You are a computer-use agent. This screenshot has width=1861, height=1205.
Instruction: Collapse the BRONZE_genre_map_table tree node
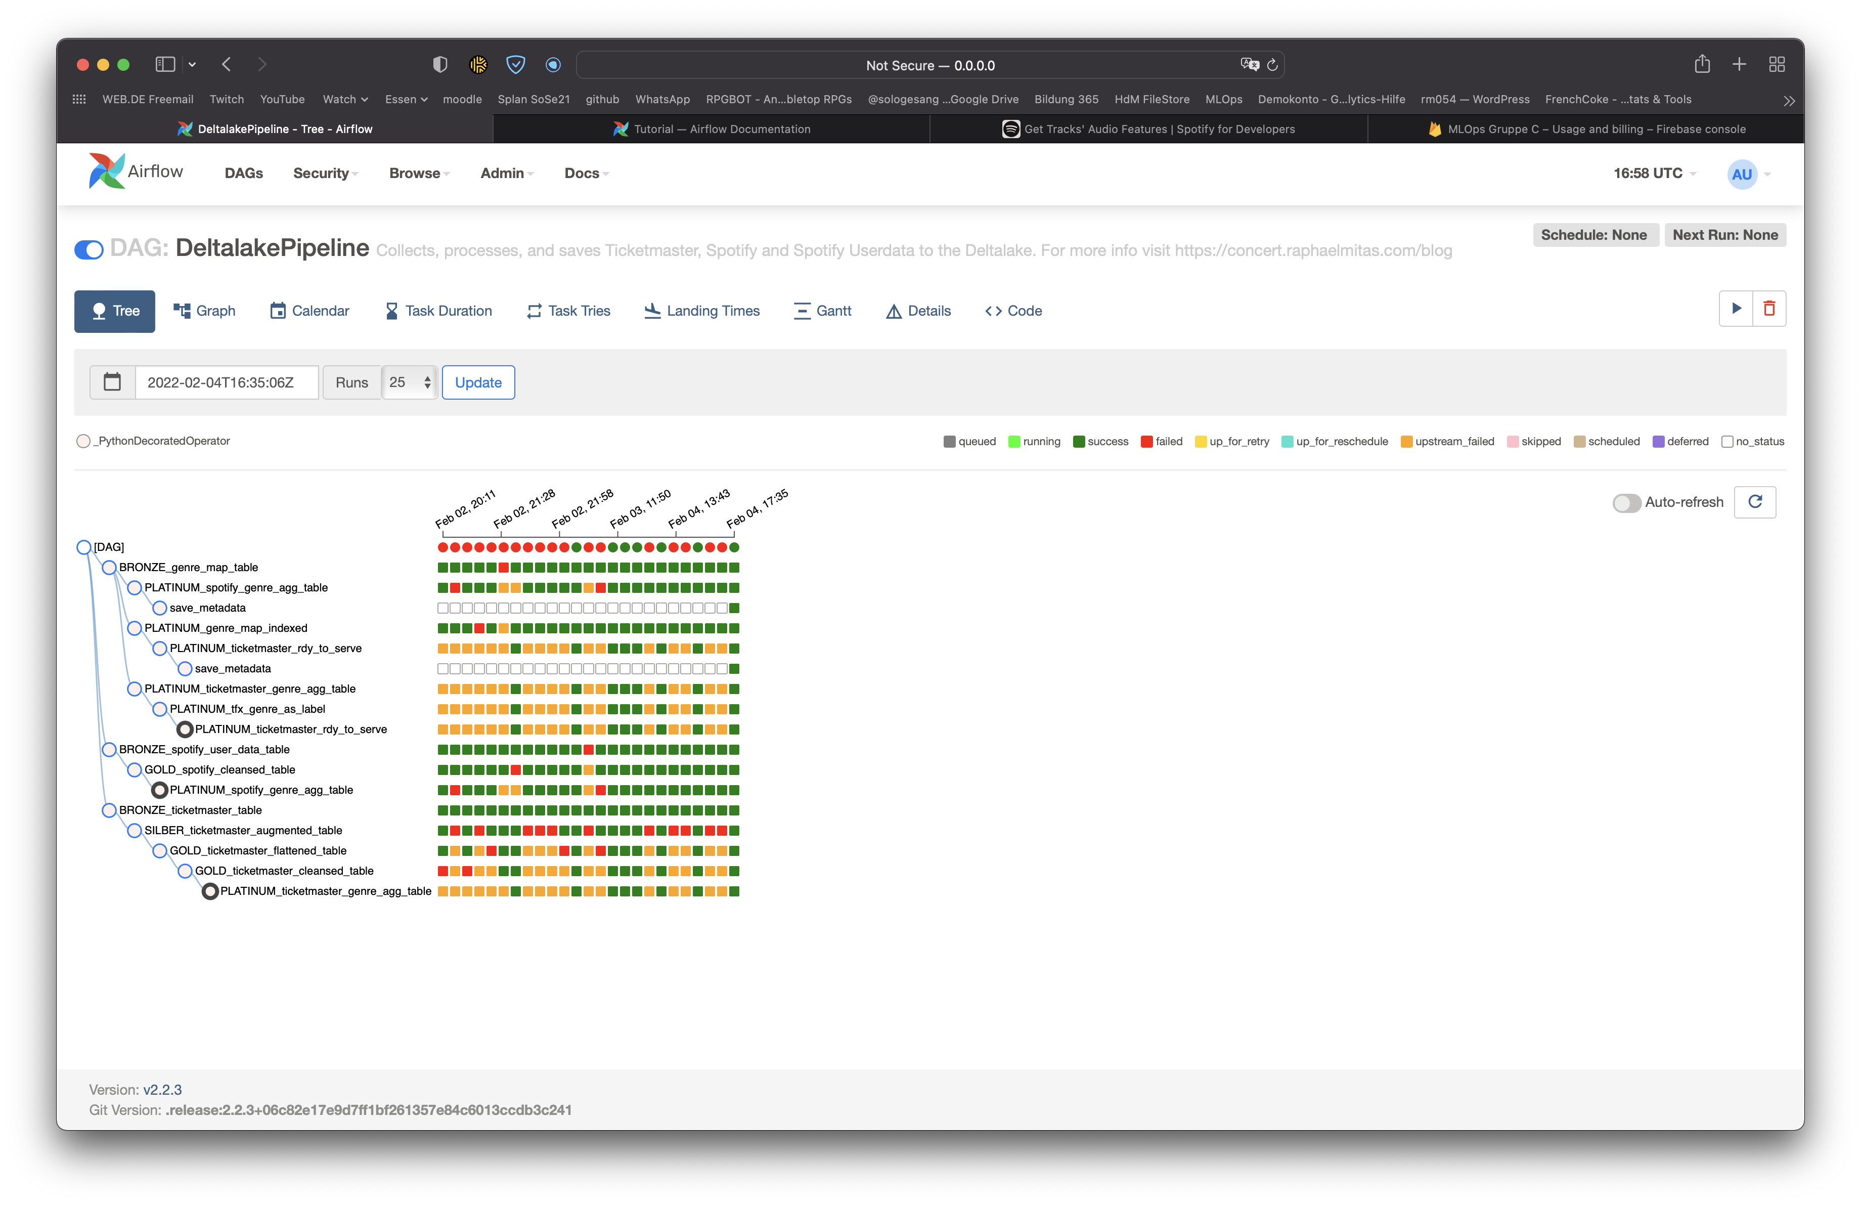pyautogui.click(x=109, y=568)
